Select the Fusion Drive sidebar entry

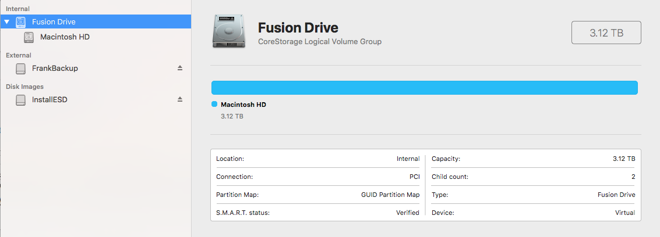(54, 22)
